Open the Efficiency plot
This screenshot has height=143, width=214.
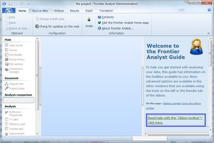click(15, 124)
